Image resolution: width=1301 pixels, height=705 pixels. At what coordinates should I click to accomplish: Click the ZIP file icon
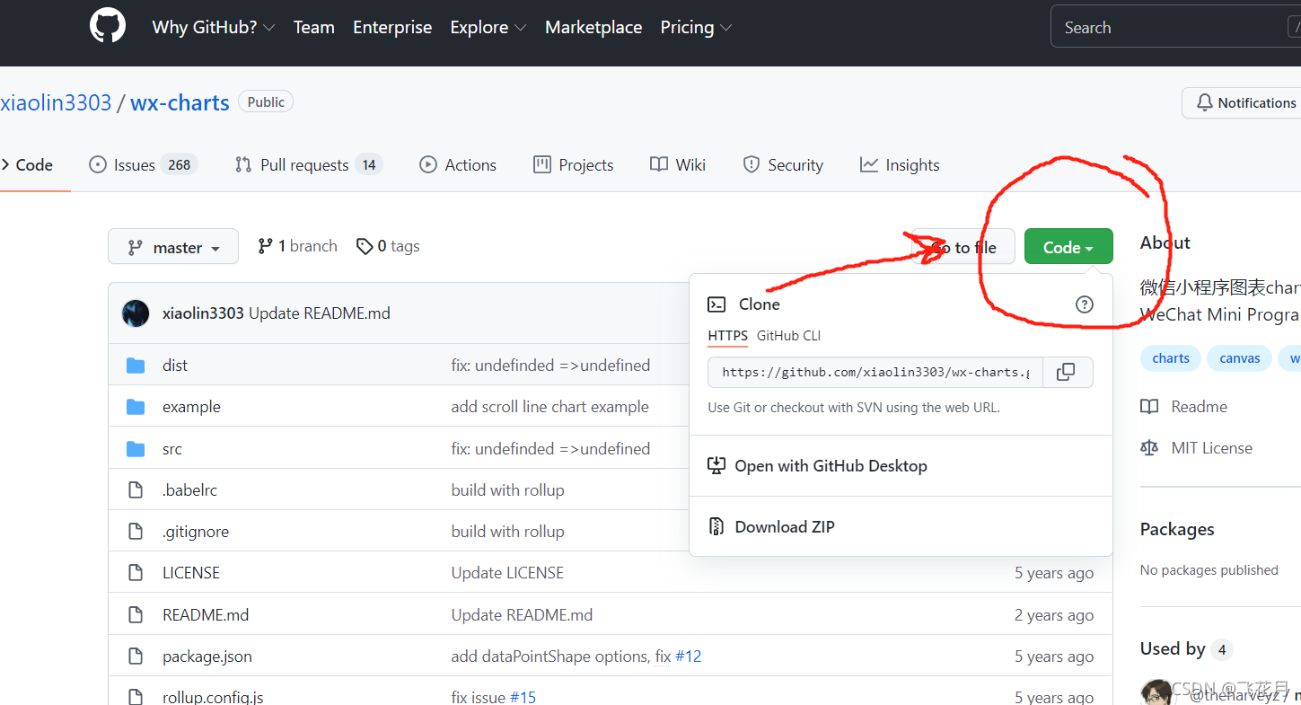tap(716, 527)
